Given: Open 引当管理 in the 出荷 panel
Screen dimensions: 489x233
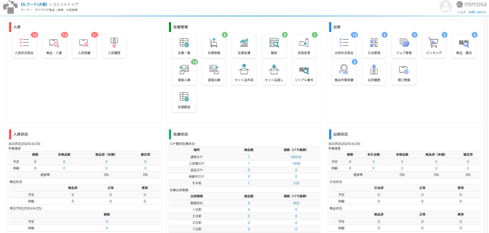Looking at the screenshot, I should 374,46.
